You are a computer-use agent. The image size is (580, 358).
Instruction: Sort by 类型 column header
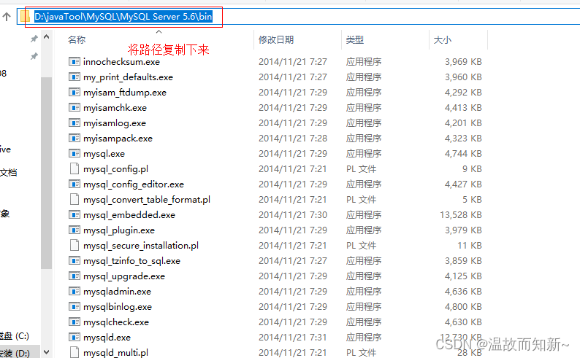coord(355,40)
